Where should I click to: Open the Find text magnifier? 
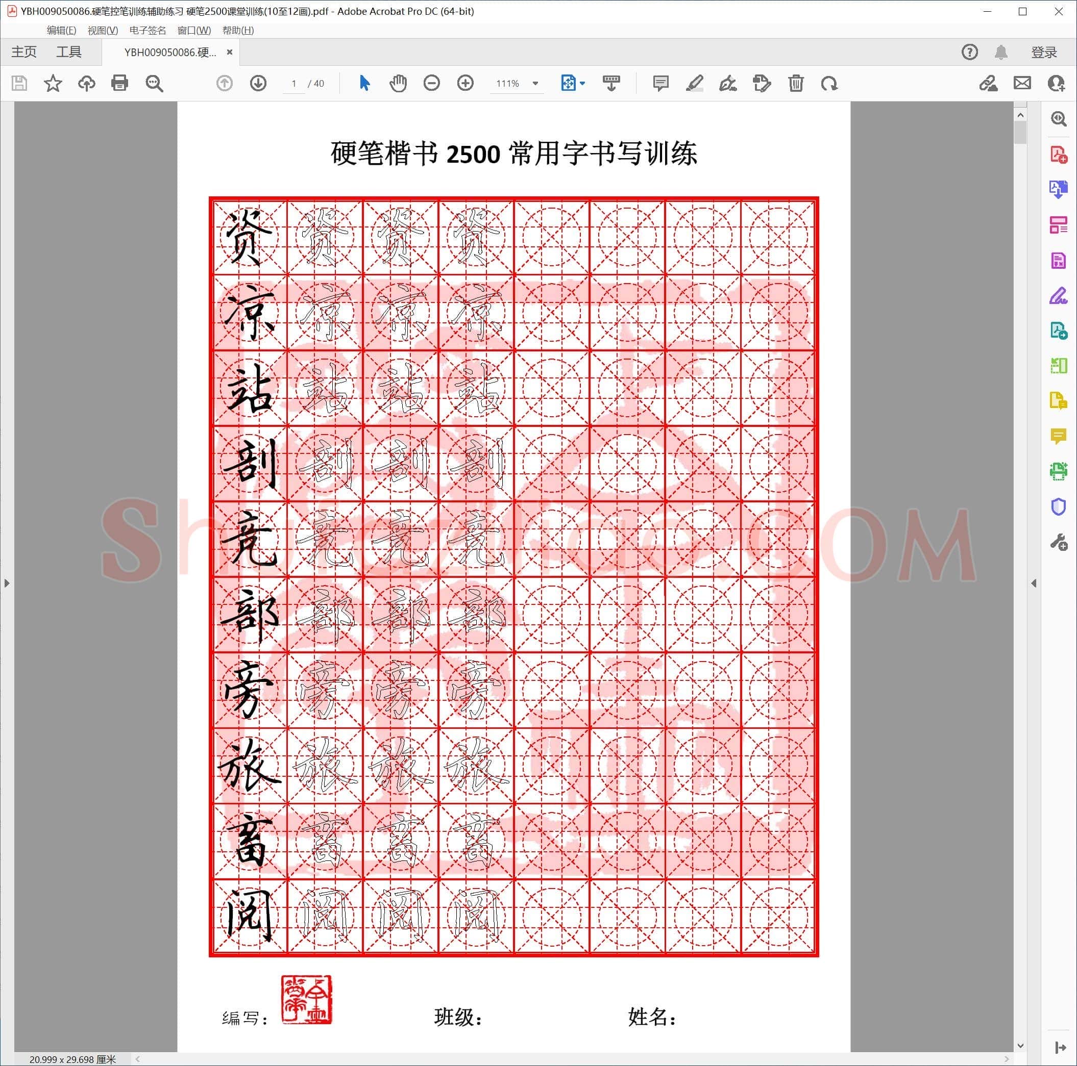point(154,84)
